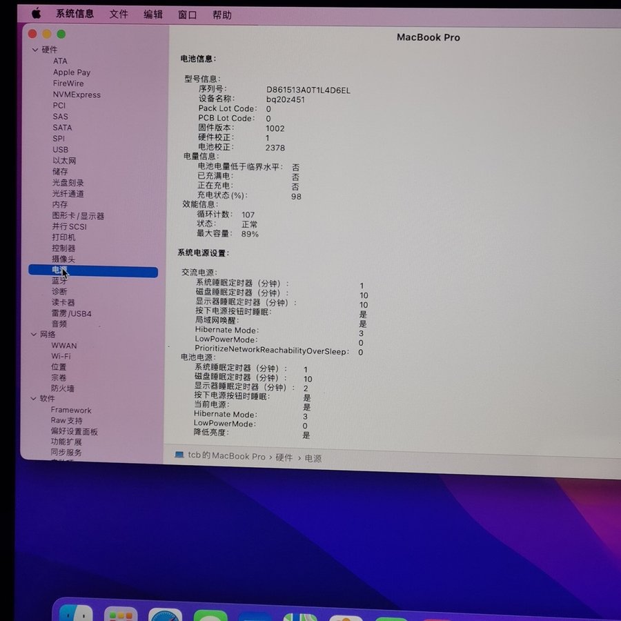The height and width of the screenshot is (621, 621).
Task: Select 光盘刻录 in the sidebar
Action: [68, 183]
